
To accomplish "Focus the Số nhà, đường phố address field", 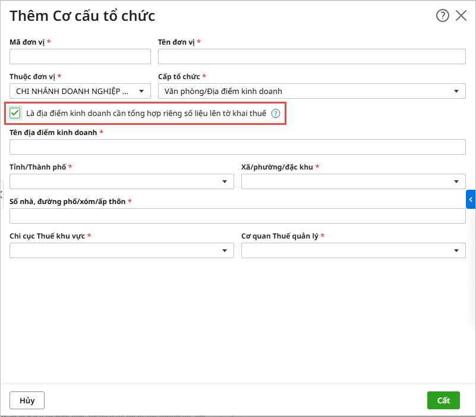I will pos(238,216).
